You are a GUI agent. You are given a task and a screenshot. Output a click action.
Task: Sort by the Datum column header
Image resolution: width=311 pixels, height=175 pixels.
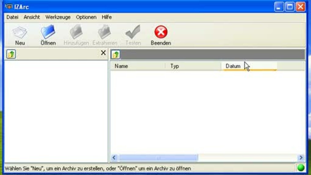249,66
